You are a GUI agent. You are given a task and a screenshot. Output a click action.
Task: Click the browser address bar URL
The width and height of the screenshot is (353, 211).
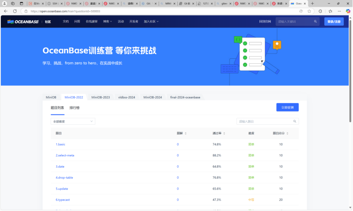click(x=65, y=11)
